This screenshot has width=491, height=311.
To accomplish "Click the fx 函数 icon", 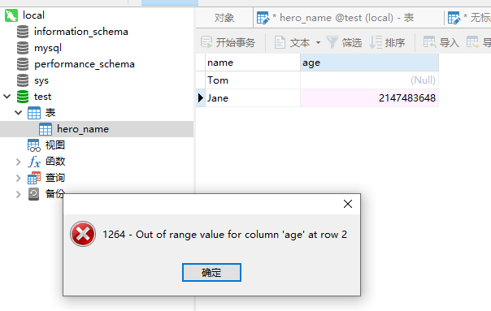I will click(x=34, y=162).
